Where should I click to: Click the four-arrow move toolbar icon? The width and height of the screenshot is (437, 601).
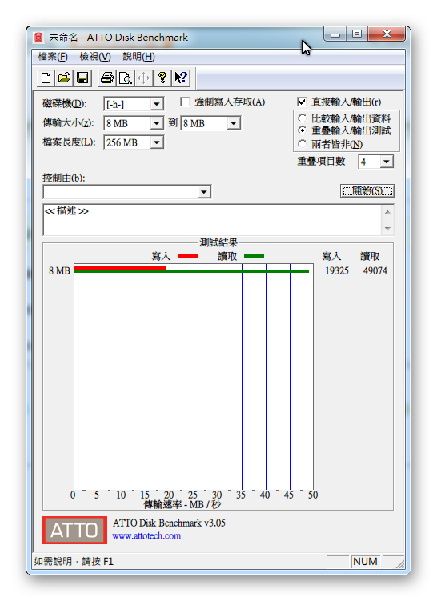(x=144, y=78)
